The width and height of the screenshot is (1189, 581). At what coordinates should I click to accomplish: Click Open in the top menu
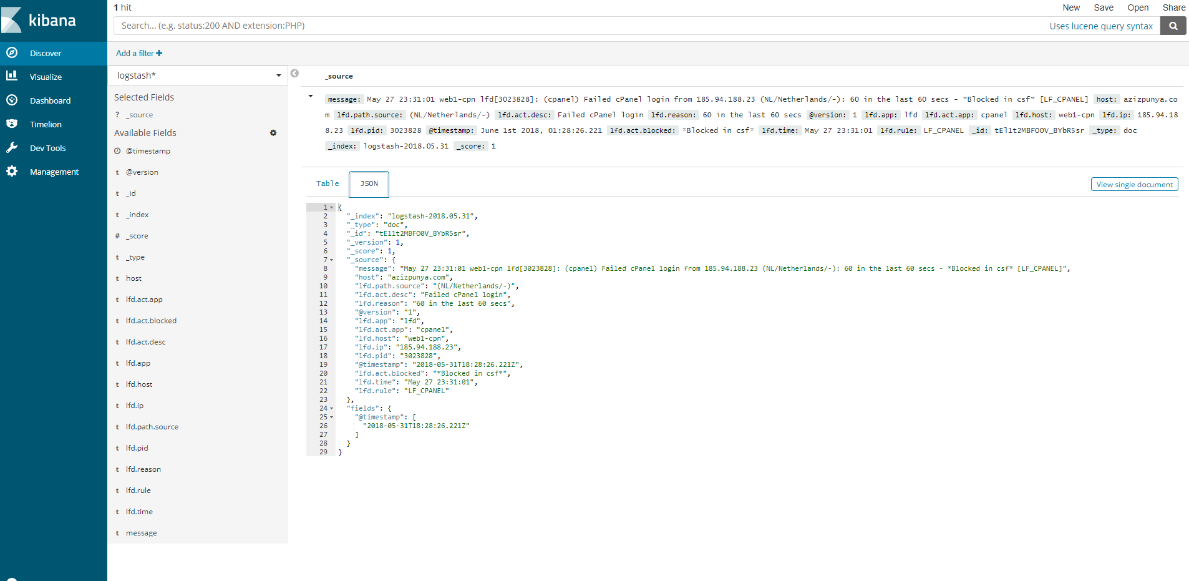click(x=1138, y=7)
